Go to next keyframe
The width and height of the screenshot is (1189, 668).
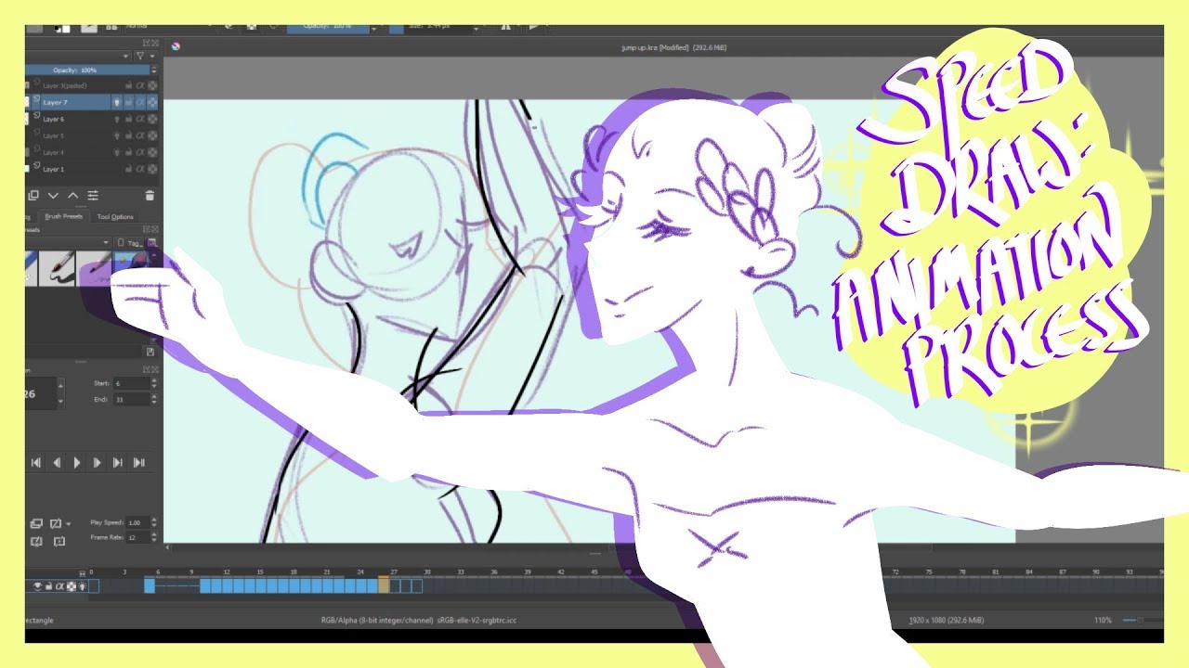(118, 462)
